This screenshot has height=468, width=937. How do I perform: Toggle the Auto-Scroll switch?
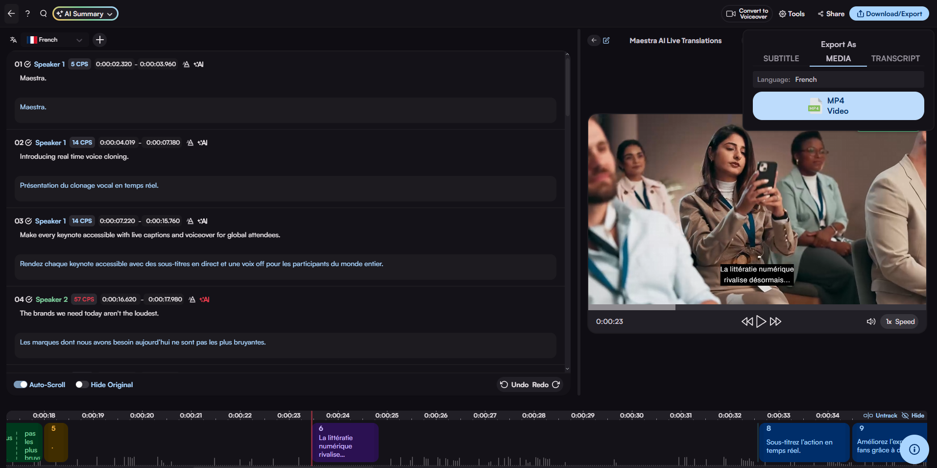pyautogui.click(x=21, y=385)
